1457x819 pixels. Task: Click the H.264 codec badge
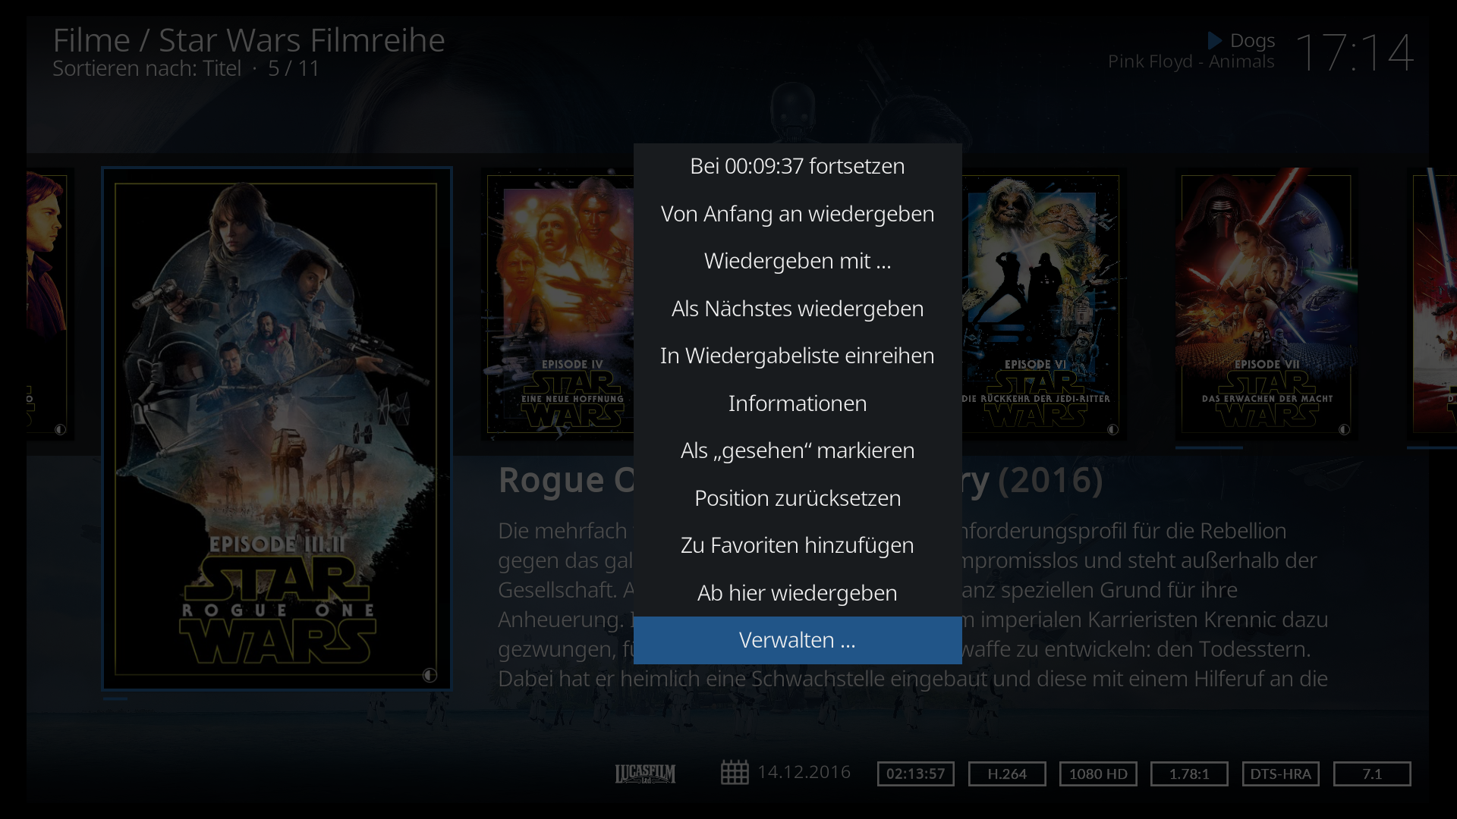(1007, 773)
